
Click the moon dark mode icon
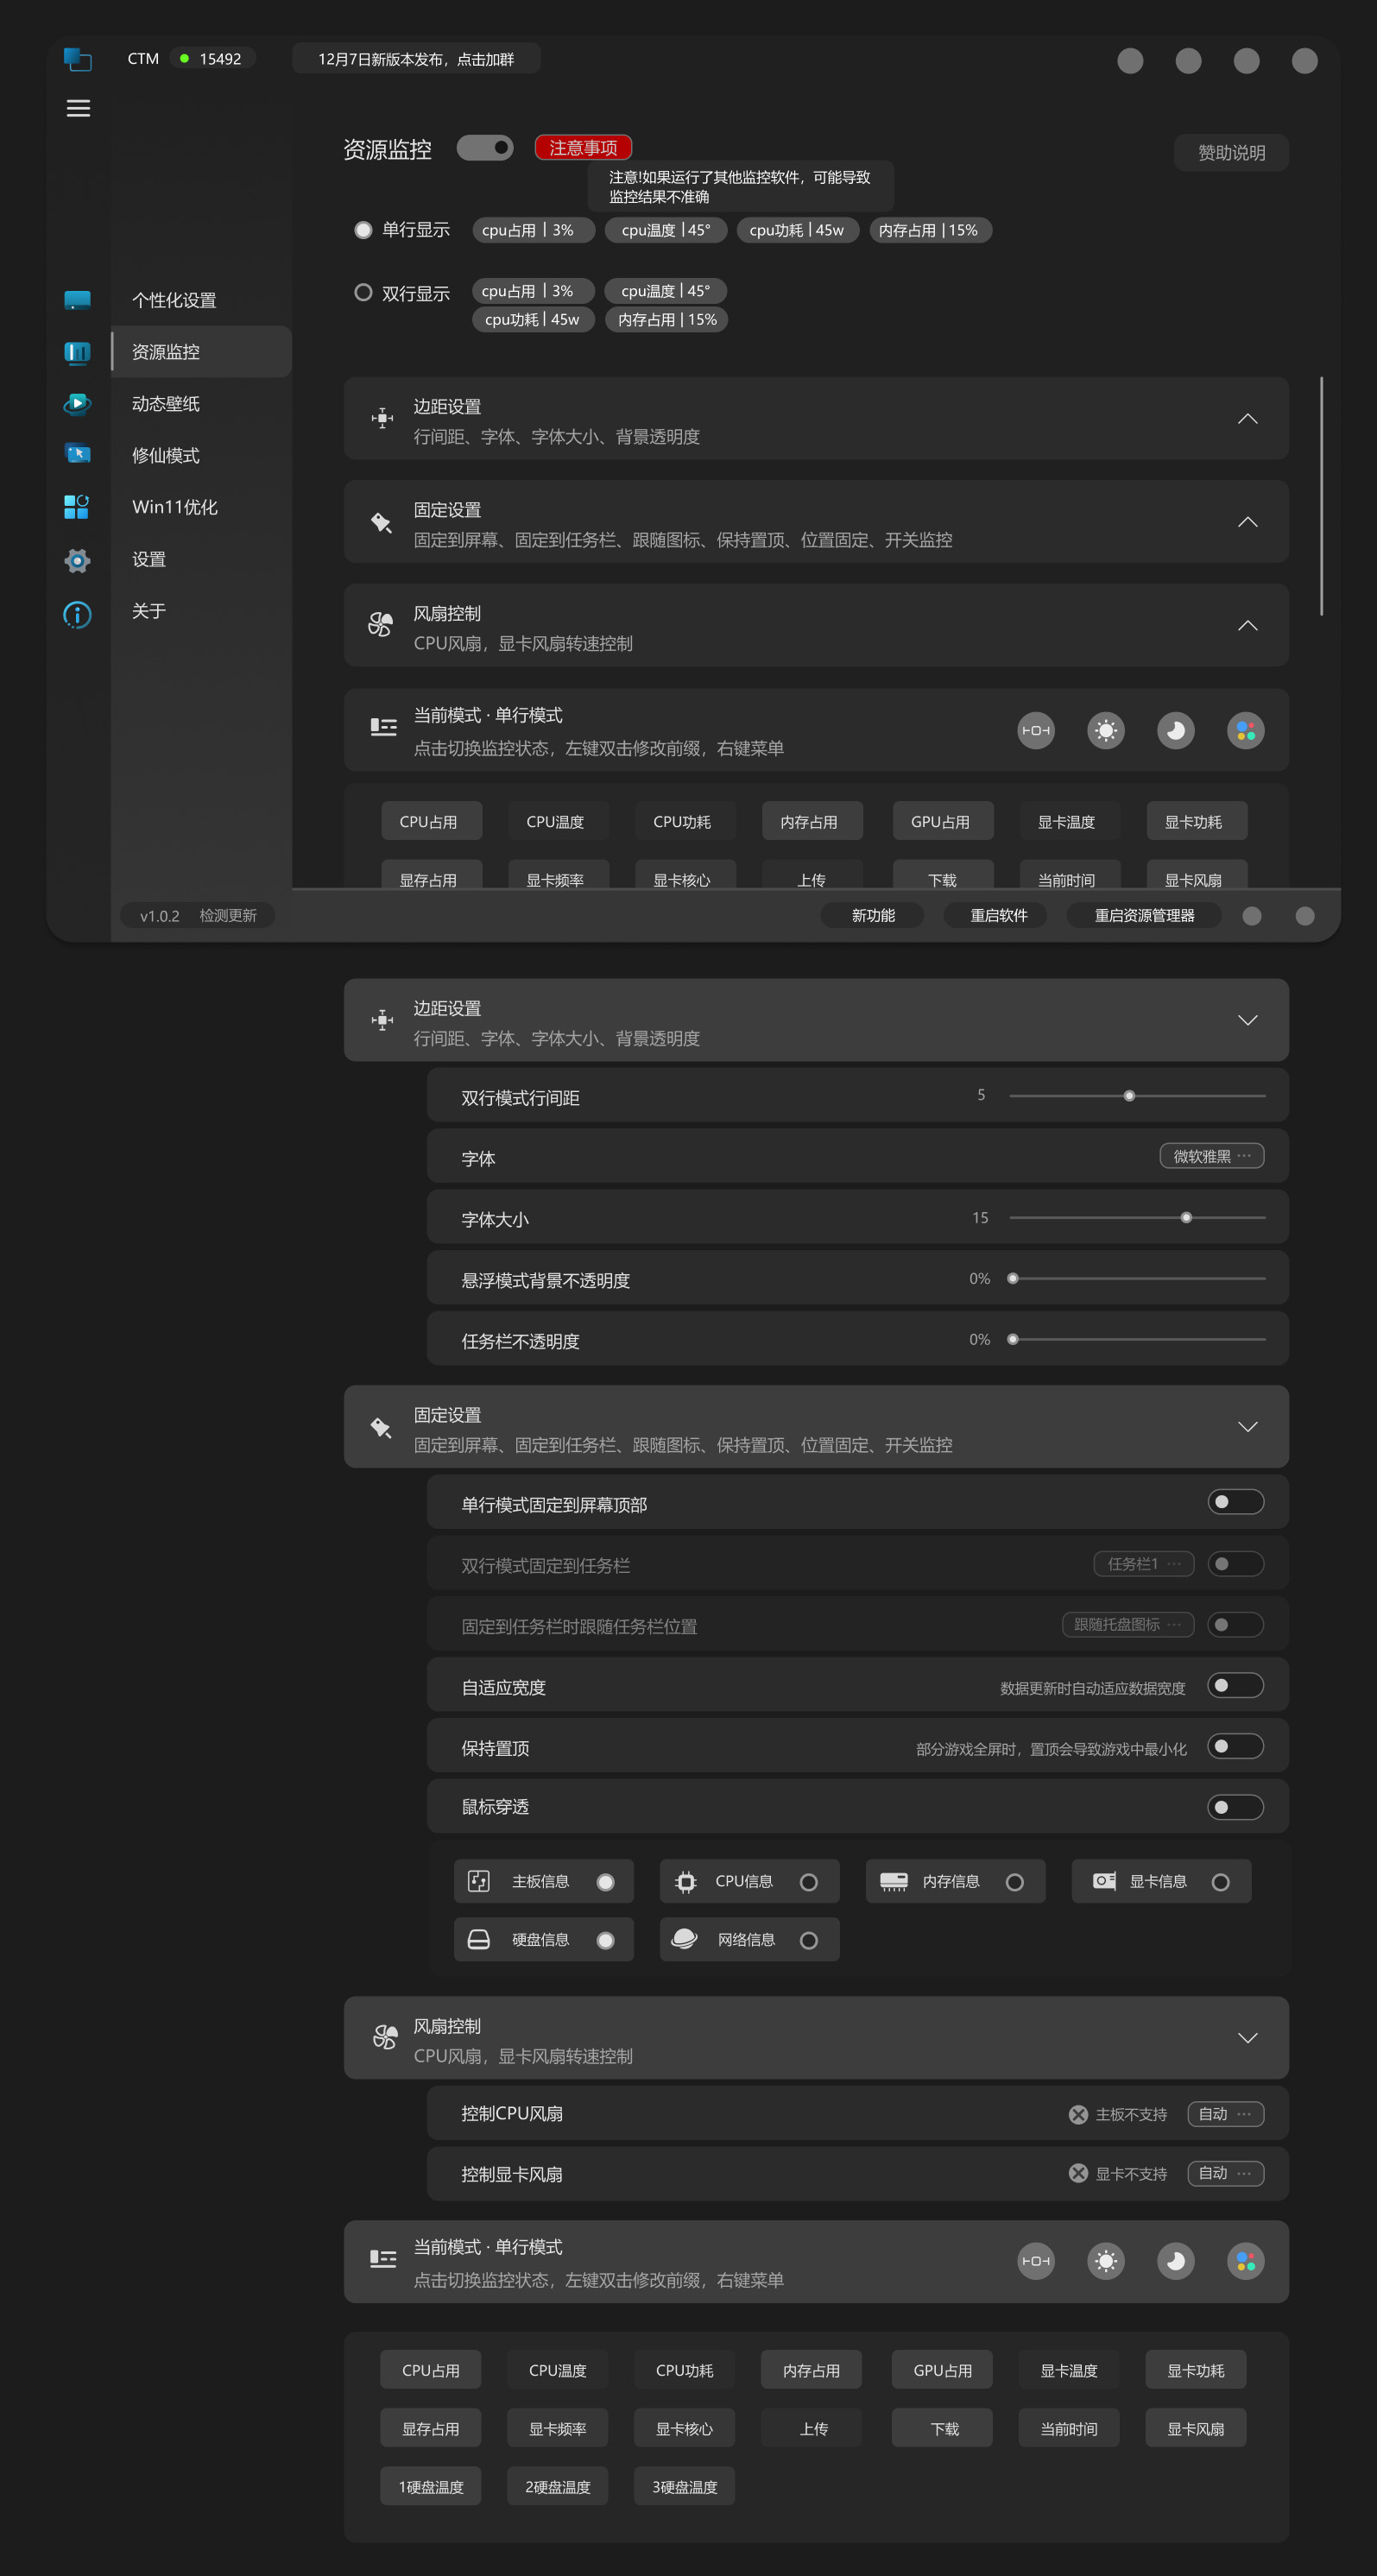[1175, 731]
